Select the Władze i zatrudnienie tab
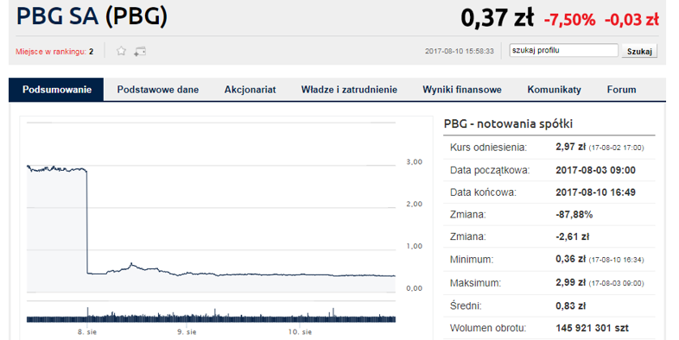This screenshot has height=340, width=679. 349,90
